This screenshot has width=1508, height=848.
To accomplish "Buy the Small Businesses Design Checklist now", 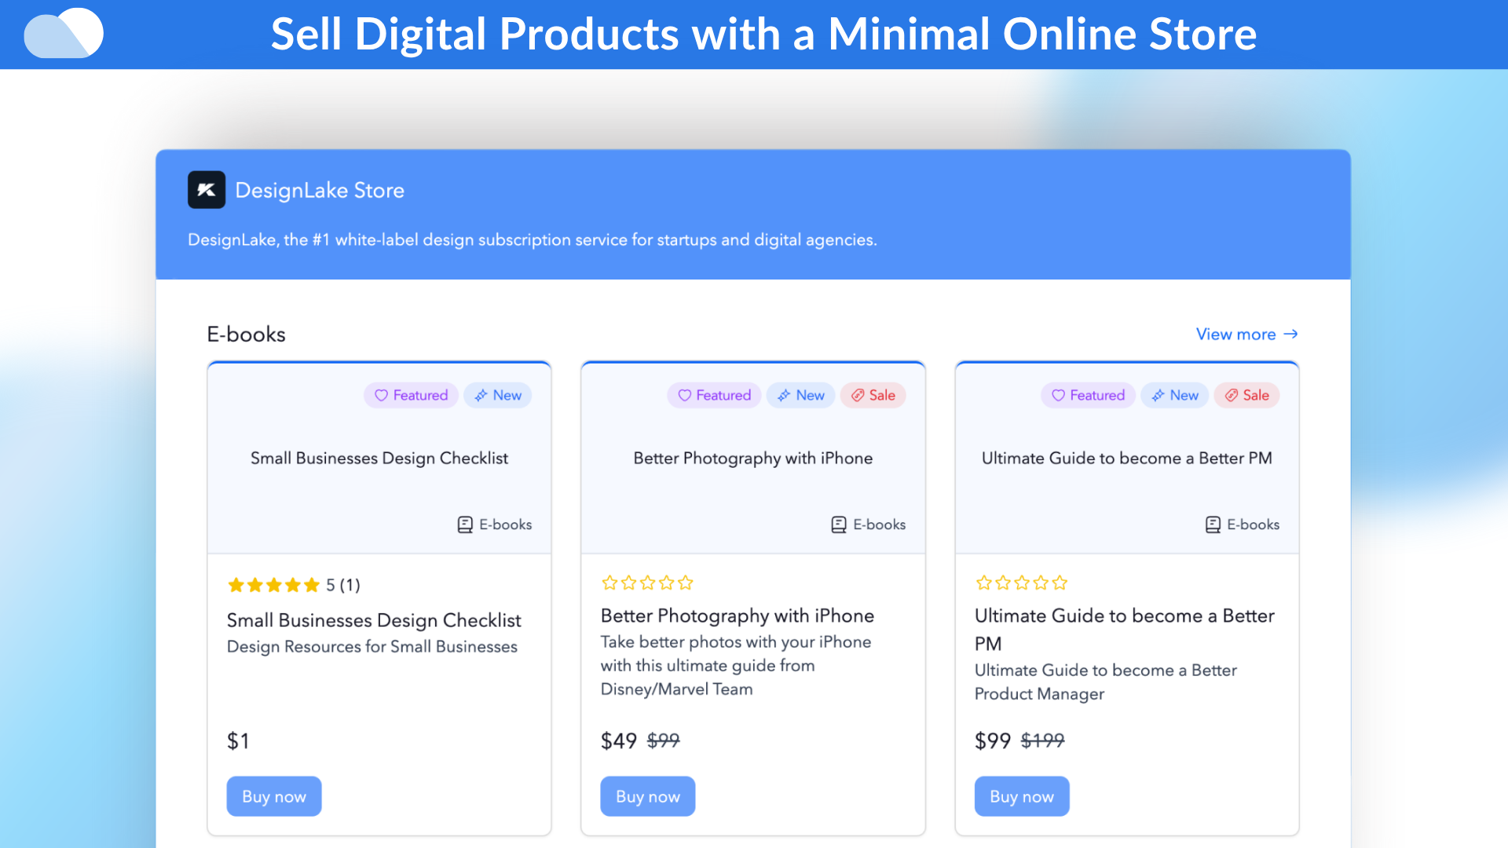I will click(274, 796).
